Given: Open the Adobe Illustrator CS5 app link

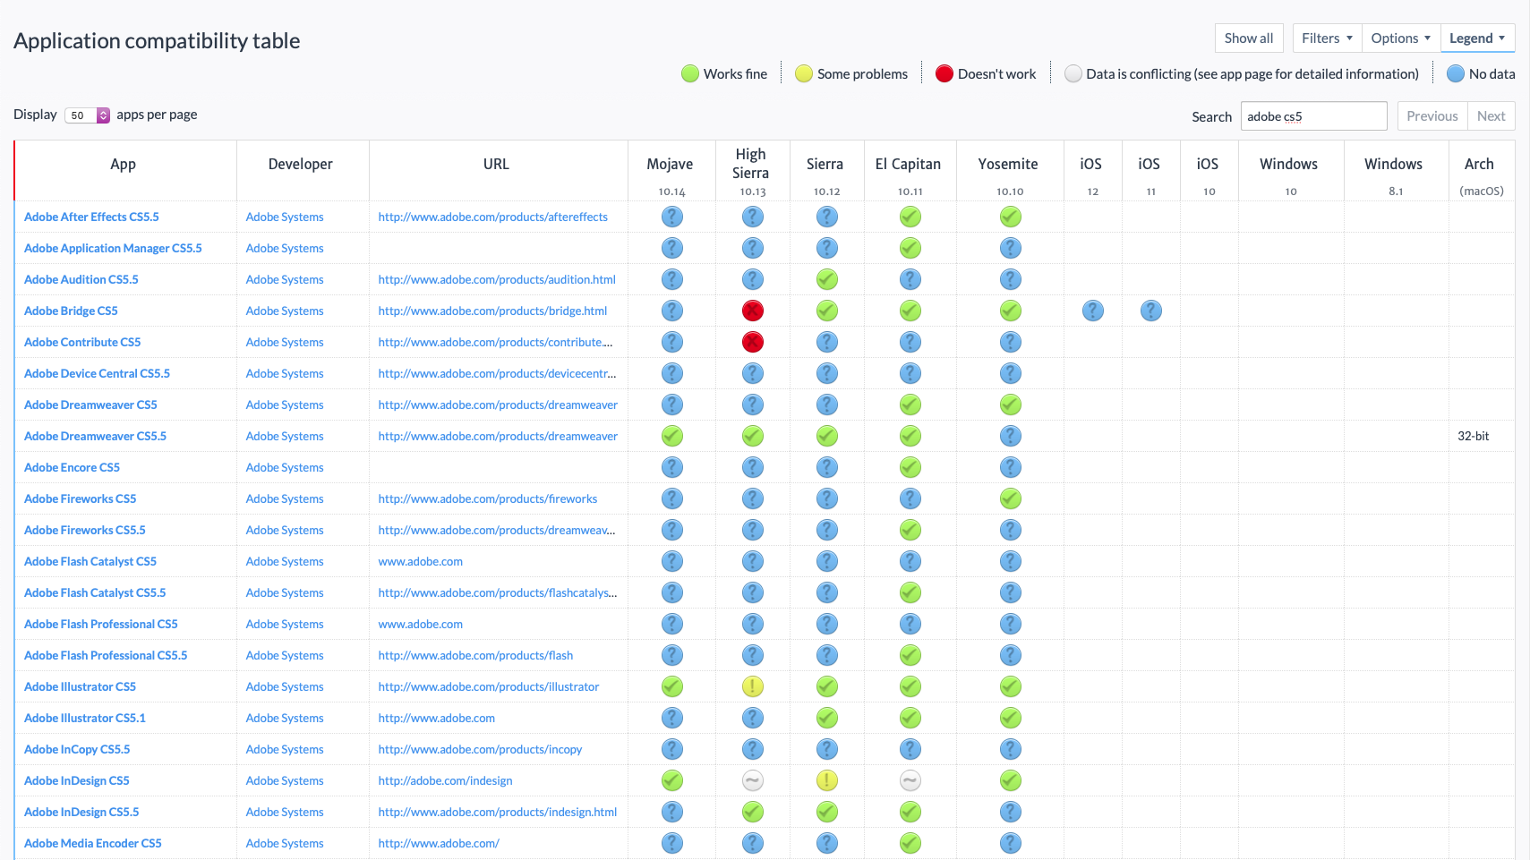Looking at the screenshot, I should [x=80, y=686].
